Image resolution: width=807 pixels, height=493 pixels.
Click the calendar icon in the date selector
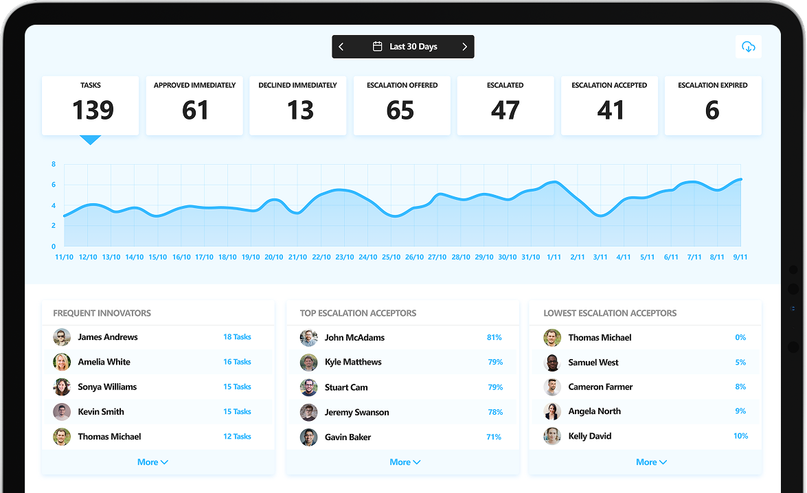377,46
